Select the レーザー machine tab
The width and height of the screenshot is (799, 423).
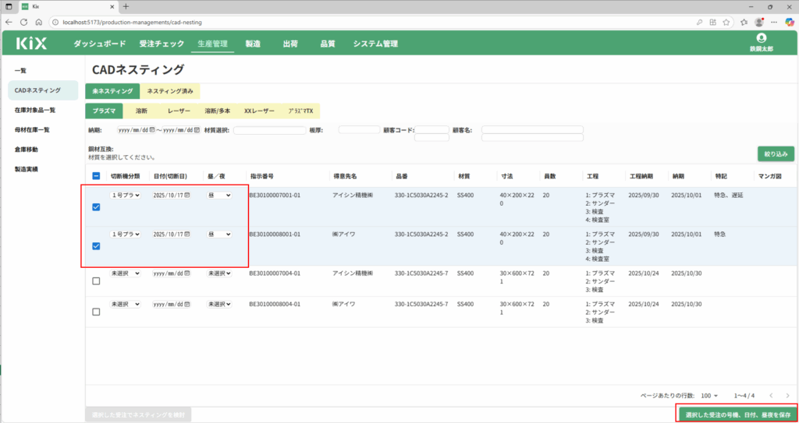tap(179, 111)
